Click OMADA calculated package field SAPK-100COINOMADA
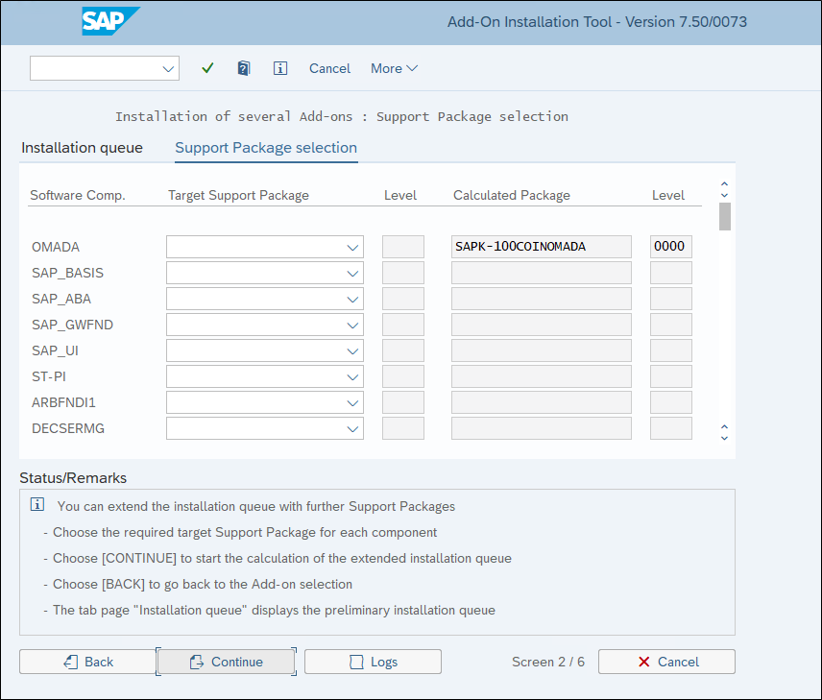This screenshot has width=822, height=700. point(542,247)
